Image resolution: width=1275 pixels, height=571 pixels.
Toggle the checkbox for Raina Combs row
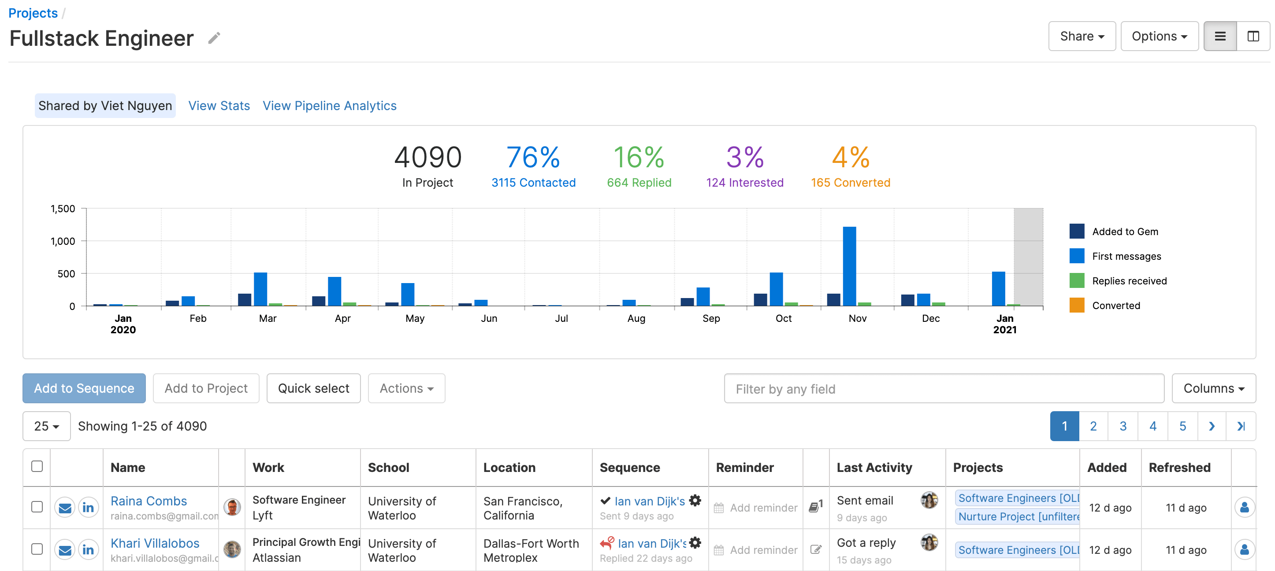point(37,506)
